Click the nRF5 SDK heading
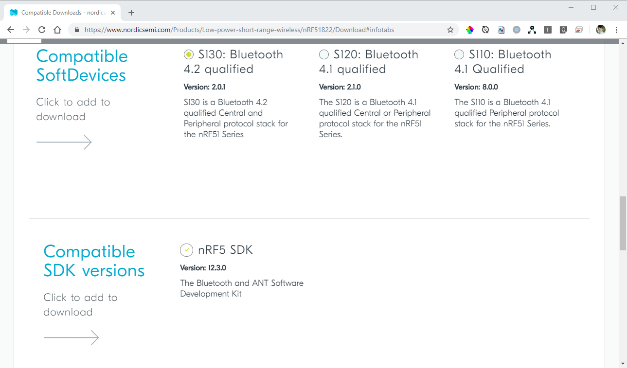 click(226, 250)
